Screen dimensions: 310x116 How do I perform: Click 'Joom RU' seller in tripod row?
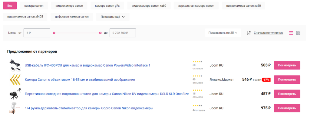(x=216, y=94)
